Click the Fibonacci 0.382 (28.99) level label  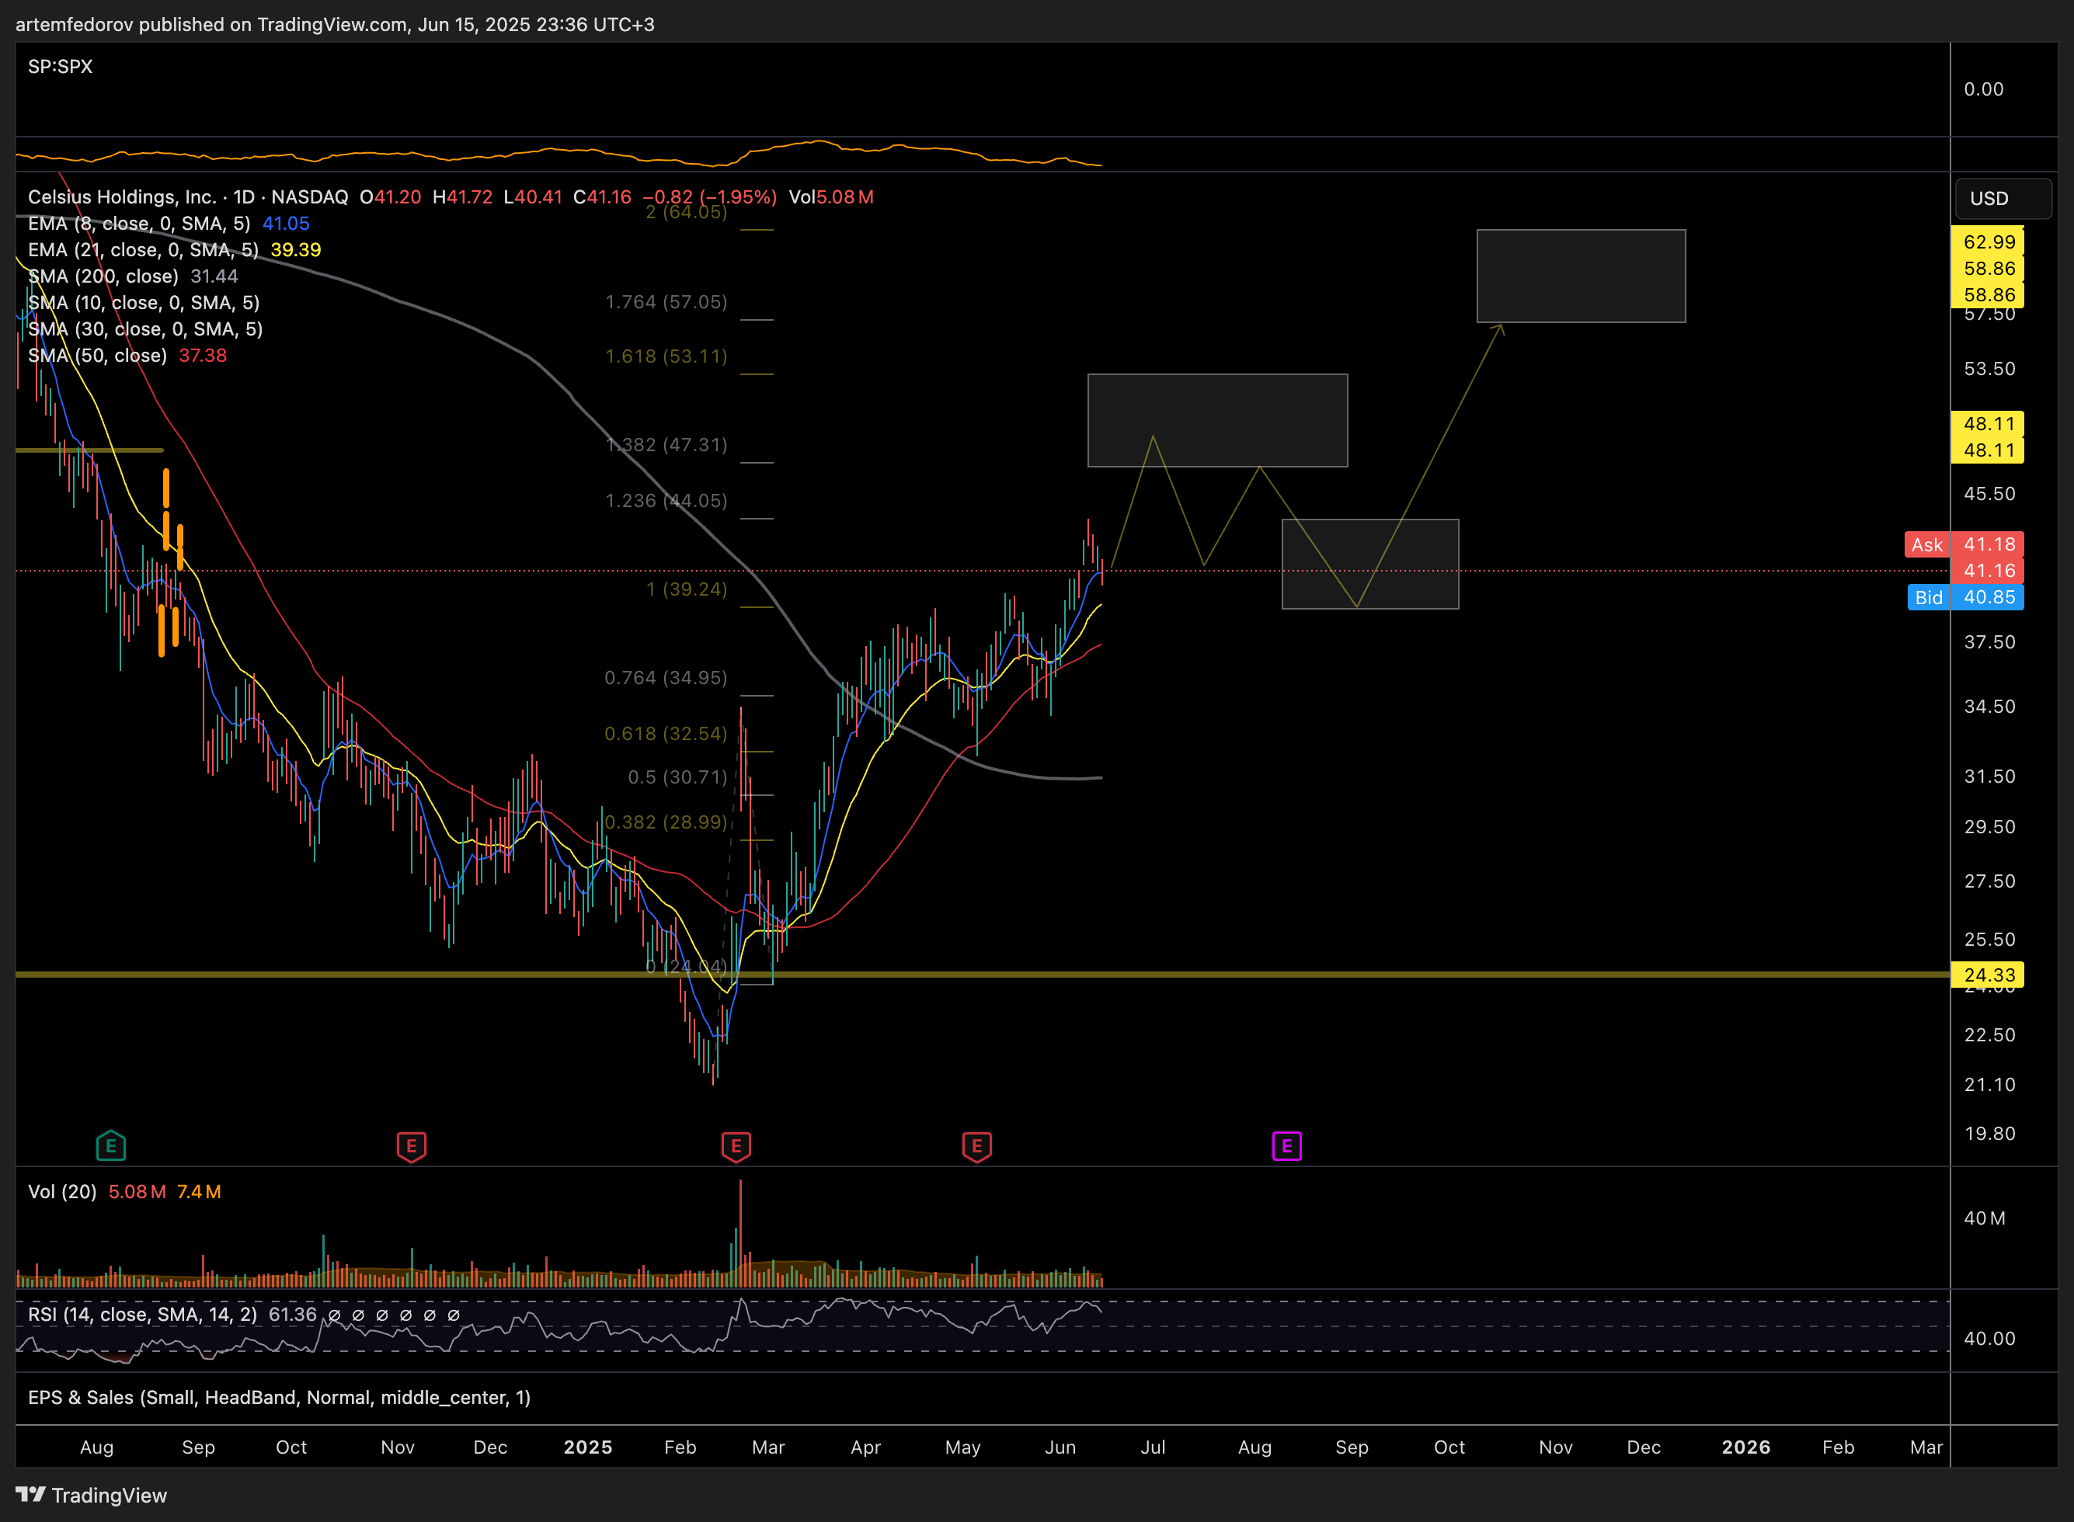666,821
